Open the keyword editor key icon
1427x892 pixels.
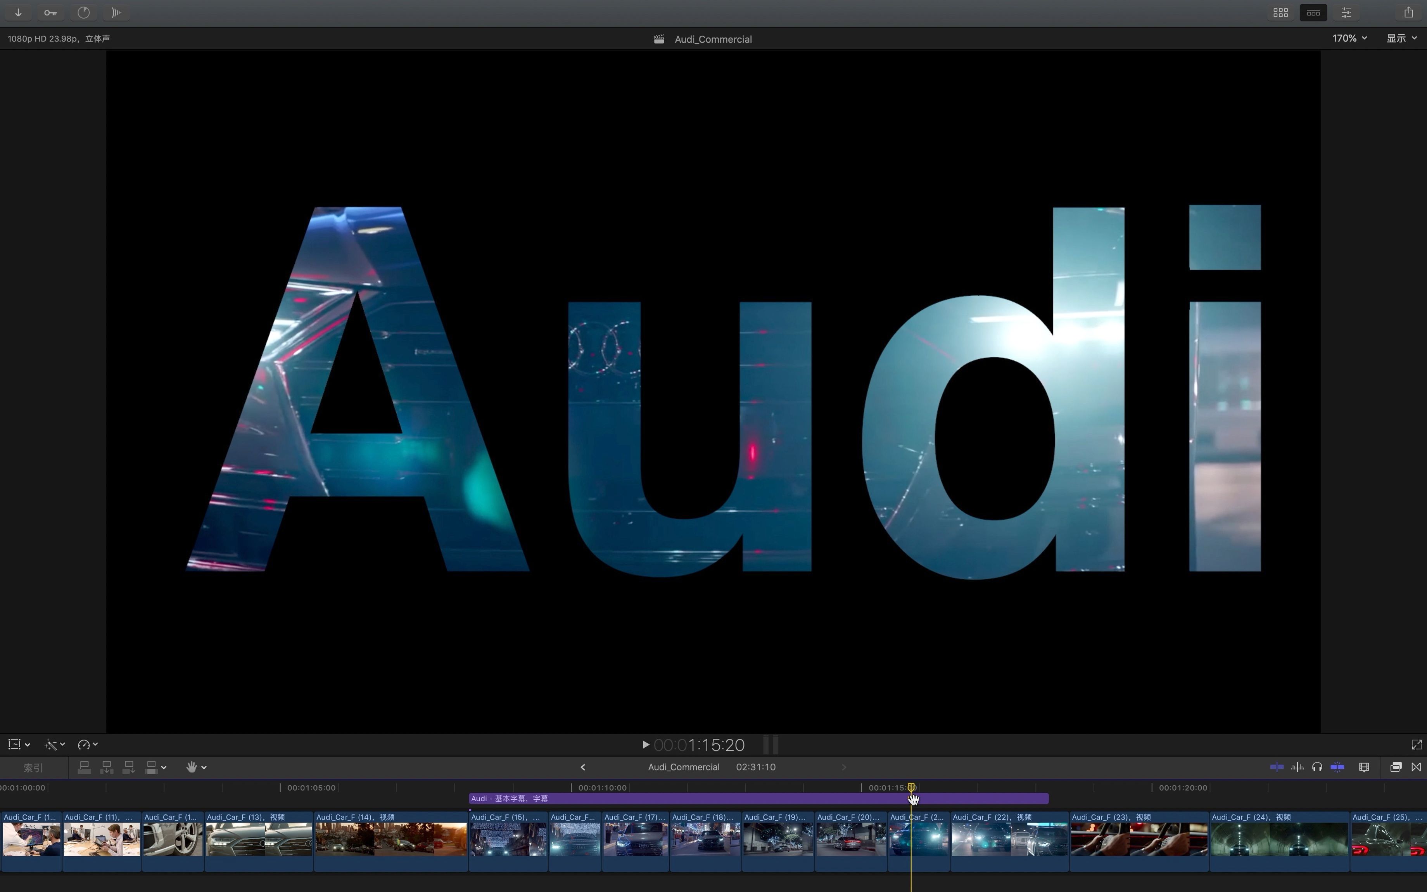point(51,12)
